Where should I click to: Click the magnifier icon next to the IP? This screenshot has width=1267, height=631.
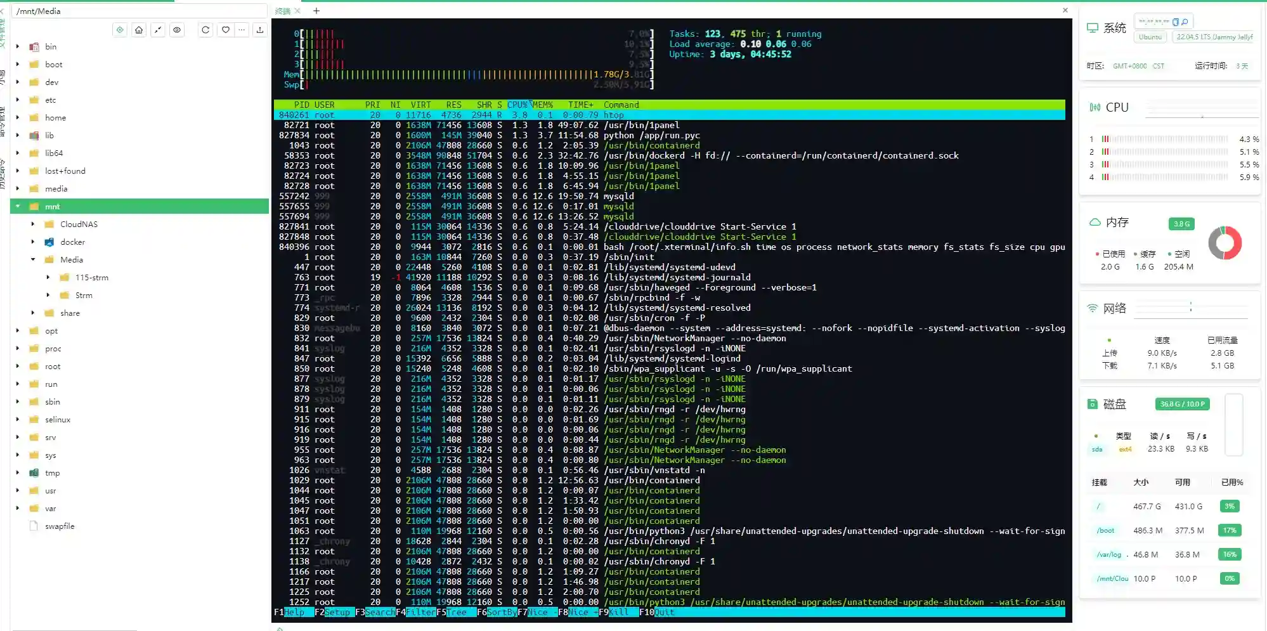(1185, 21)
